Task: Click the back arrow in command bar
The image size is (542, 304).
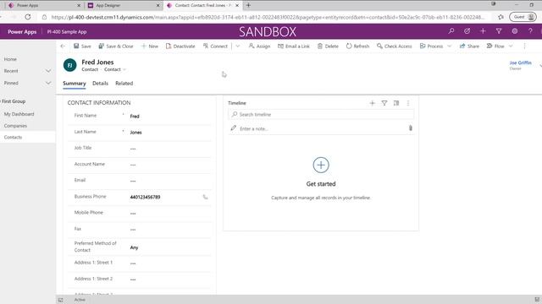Action: (63, 46)
